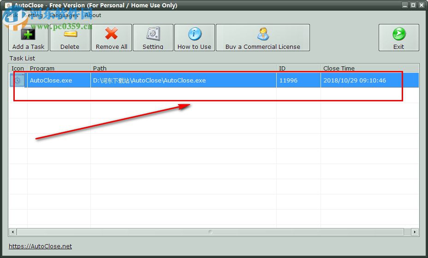Open the Setting toolbar button
428x258 pixels.
(x=153, y=38)
